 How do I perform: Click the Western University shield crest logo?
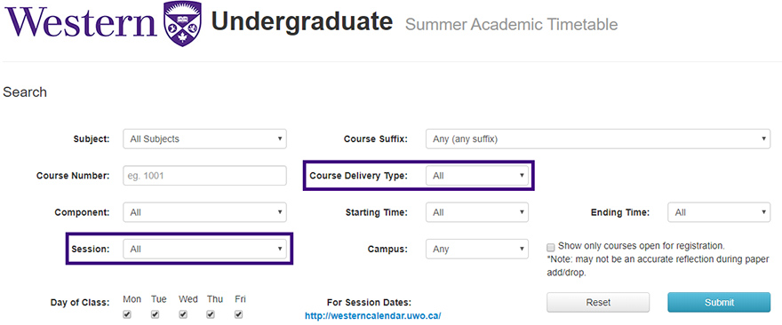(182, 23)
